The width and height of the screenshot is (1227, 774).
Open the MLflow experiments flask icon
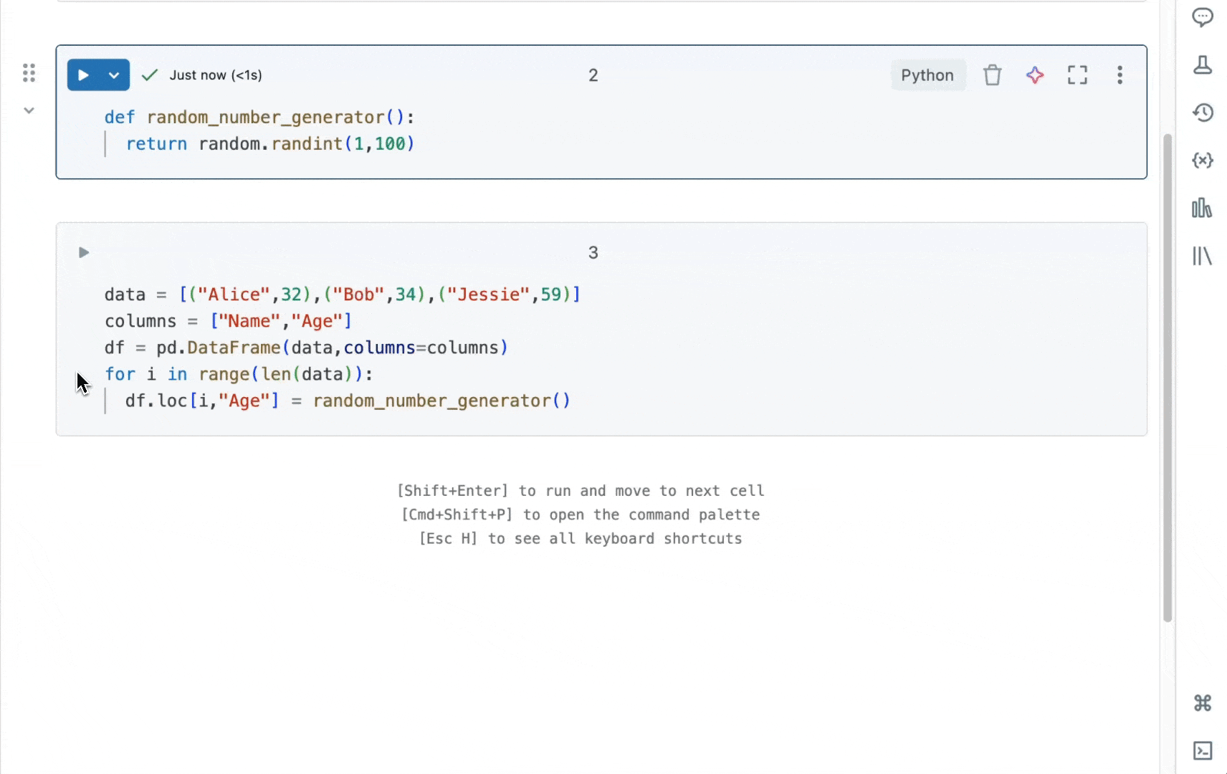[1202, 64]
